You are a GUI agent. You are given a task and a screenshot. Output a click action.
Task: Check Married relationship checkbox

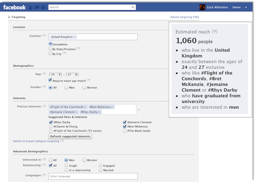(x=100, y=170)
